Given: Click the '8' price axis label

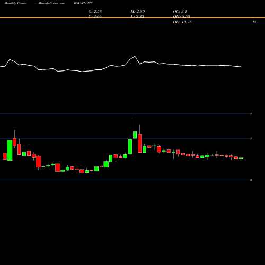Looking at the screenshot, I should tap(251, 114).
